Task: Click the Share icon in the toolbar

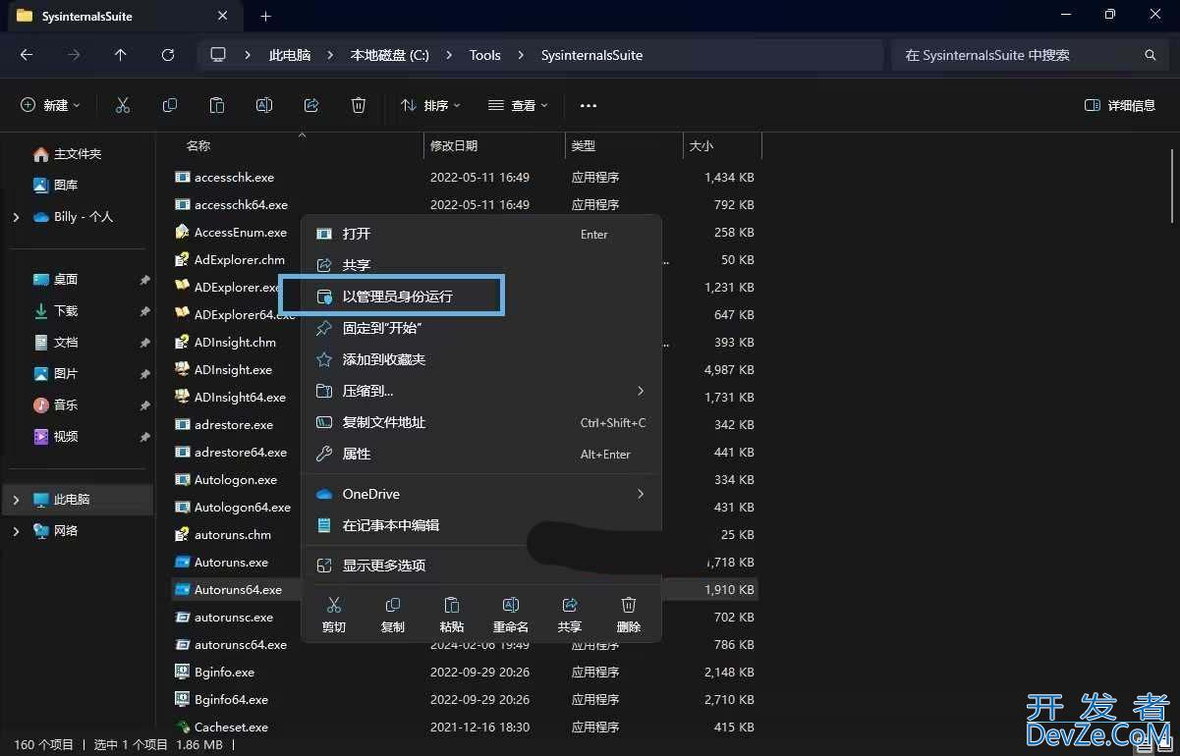Action: (x=311, y=105)
